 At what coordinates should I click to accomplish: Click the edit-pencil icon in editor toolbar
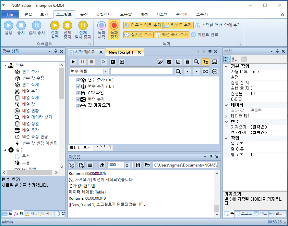pos(160,62)
